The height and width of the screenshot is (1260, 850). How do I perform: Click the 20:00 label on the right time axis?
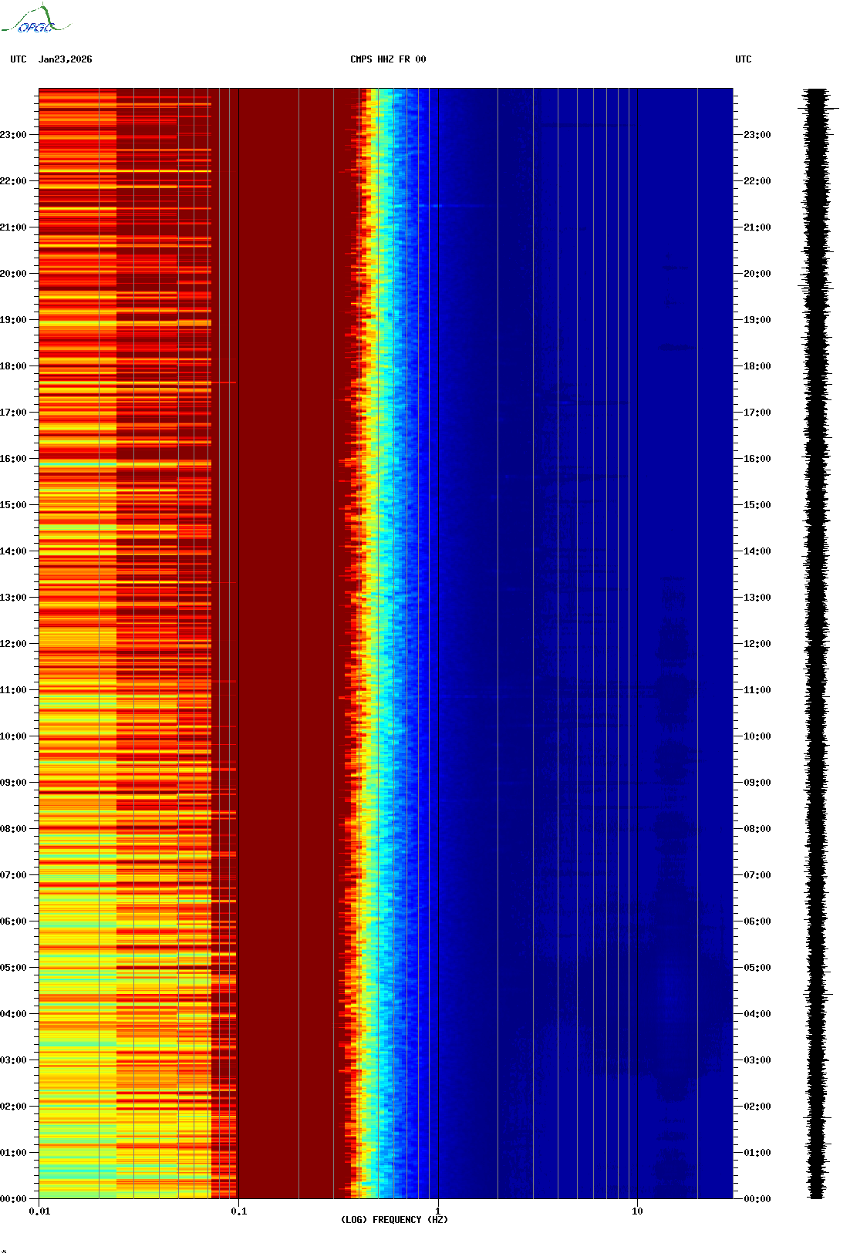point(757,274)
